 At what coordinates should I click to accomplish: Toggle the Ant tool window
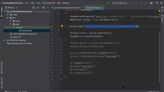click(x=162, y=9)
